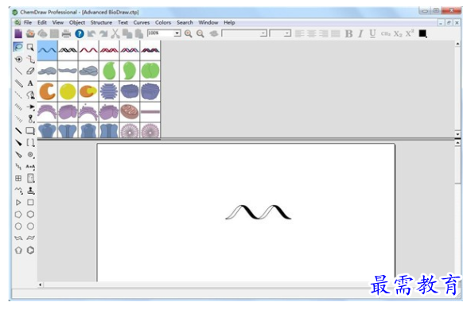Click the Copy icon in toolbar
467x310 pixels.
[x=127, y=33]
